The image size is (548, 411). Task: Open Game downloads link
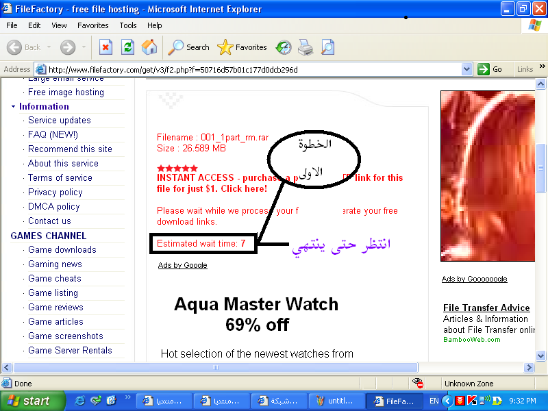[62, 250]
